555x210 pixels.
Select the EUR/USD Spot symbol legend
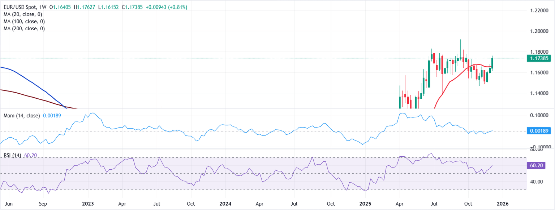tap(22, 6)
